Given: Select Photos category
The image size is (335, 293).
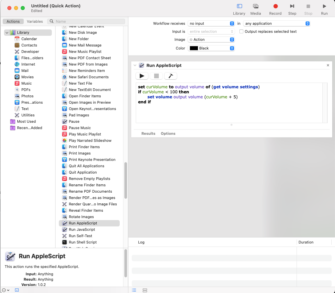Looking at the screenshot, I should click(x=27, y=96).
